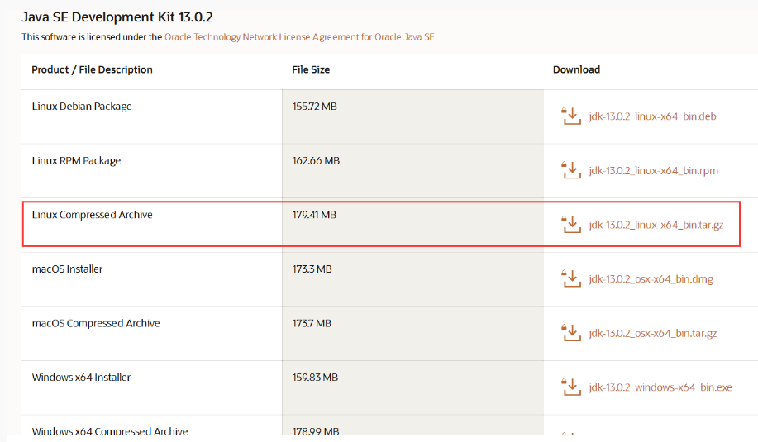Download jdk-13.0.2_osx-x64_bin.dmg file link
This screenshot has height=442, width=758.
[x=651, y=279]
